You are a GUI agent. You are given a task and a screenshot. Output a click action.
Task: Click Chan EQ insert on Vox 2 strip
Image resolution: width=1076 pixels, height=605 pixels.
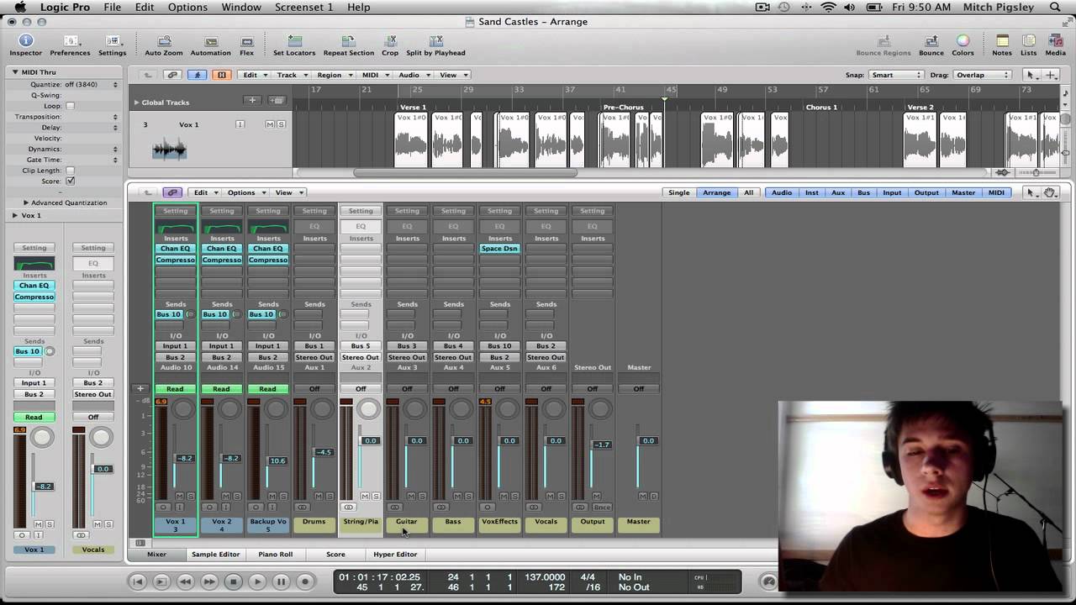(x=222, y=249)
